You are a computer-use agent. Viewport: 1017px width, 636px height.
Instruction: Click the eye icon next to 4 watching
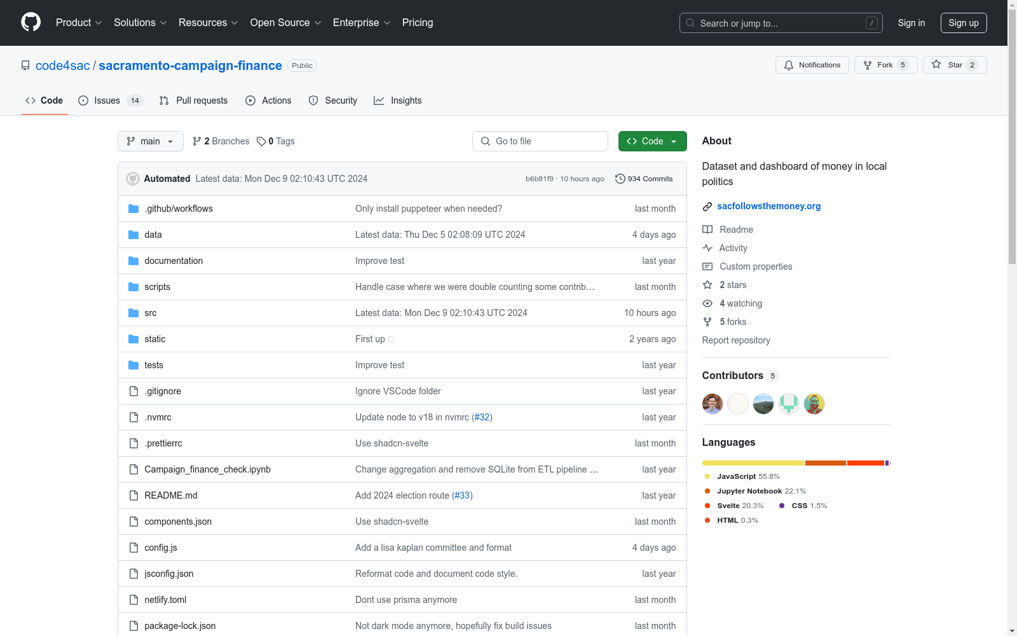707,303
